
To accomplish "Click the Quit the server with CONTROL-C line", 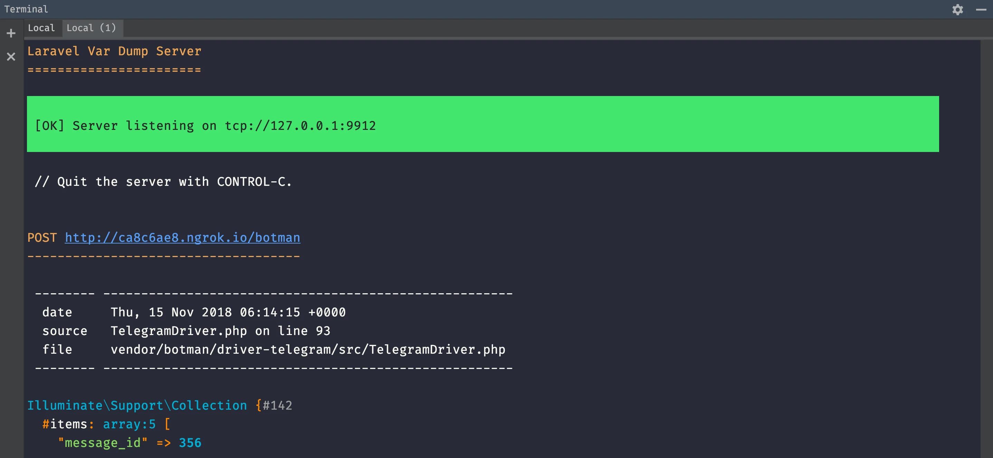I will pyautogui.click(x=163, y=182).
